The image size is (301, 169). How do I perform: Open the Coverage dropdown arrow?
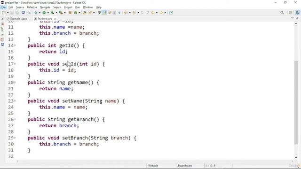point(56,13)
